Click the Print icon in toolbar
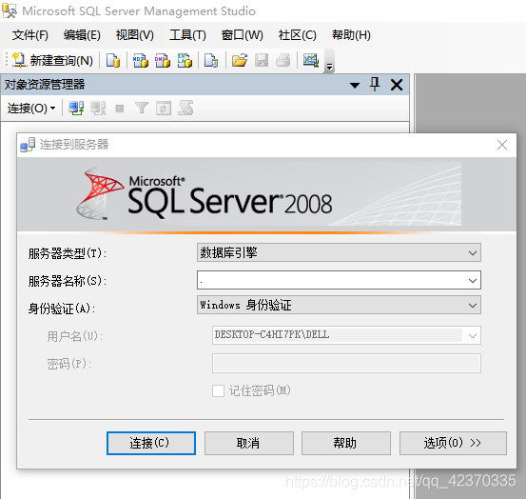 pos(283,61)
